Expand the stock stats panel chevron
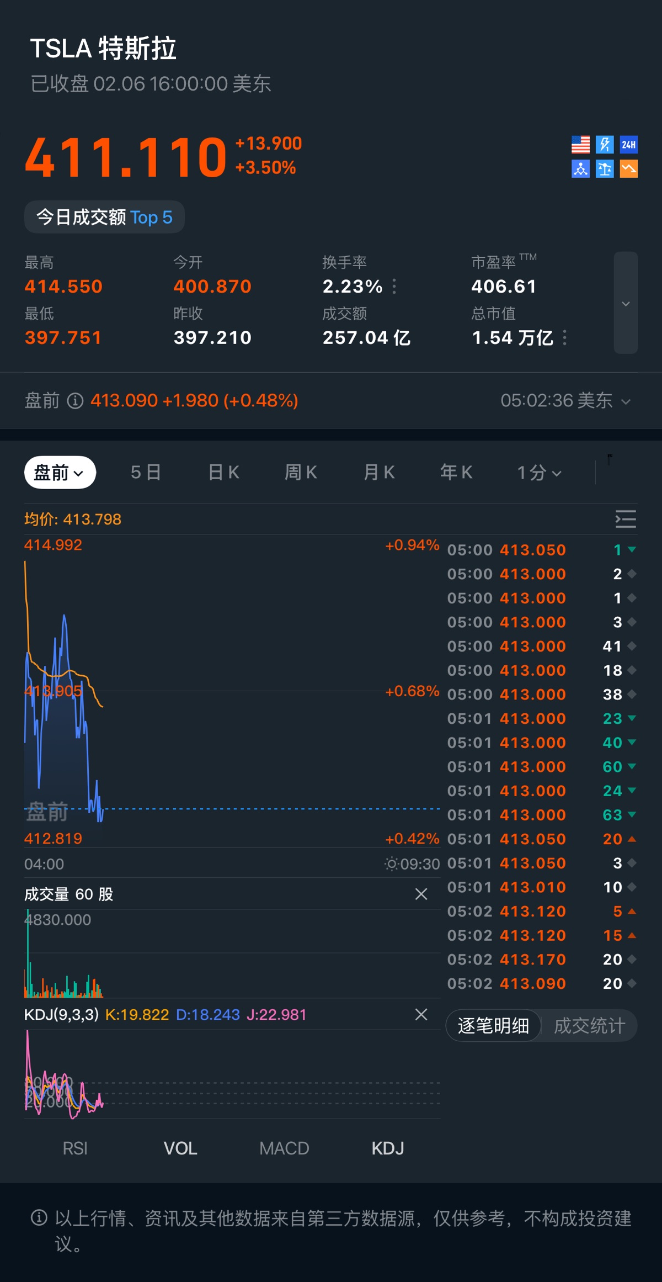The width and height of the screenshot is (662, 1282). tap(626, 303)
